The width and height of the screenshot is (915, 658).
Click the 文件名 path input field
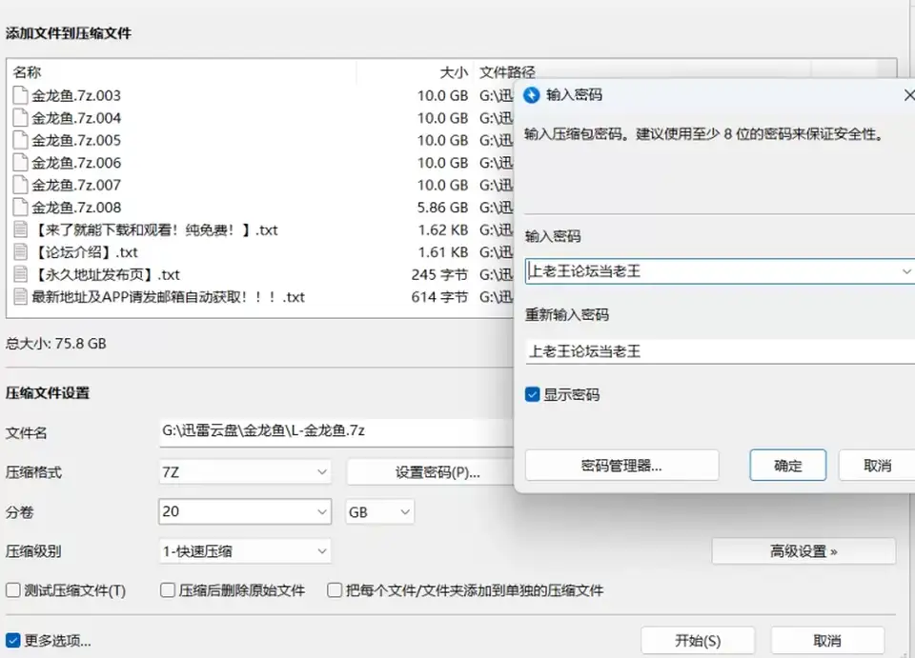pos(336,431)
